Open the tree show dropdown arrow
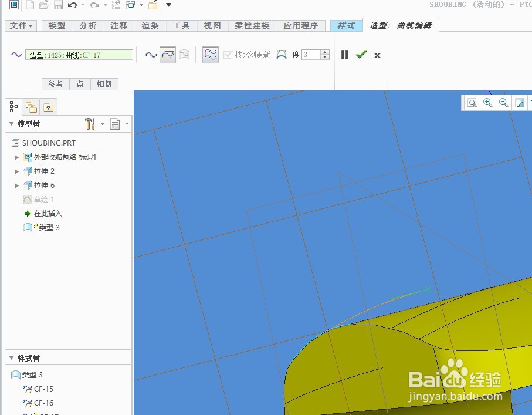 pos(127,124)
